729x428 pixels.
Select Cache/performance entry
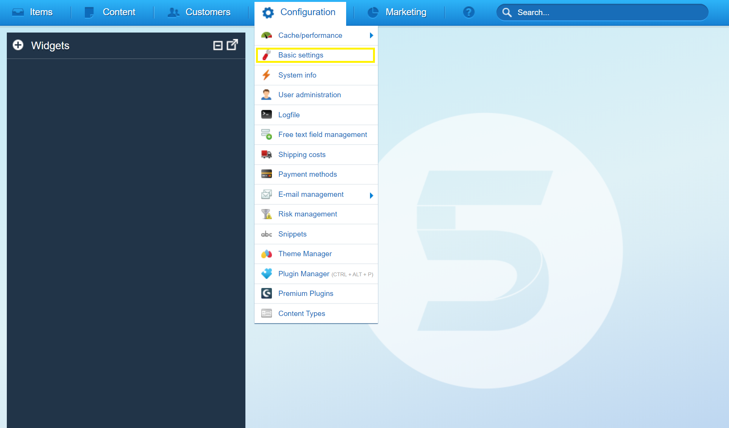pyautogui.click(x=316, y=35)
